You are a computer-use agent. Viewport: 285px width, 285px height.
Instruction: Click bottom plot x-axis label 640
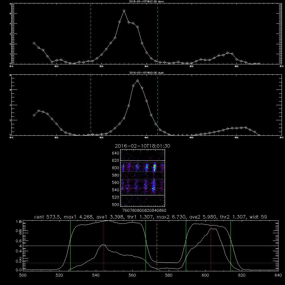click(278, 275)
